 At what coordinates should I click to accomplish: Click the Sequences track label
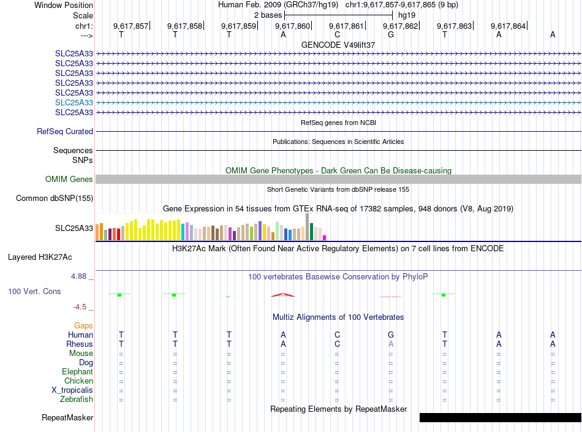pos(73,150)
